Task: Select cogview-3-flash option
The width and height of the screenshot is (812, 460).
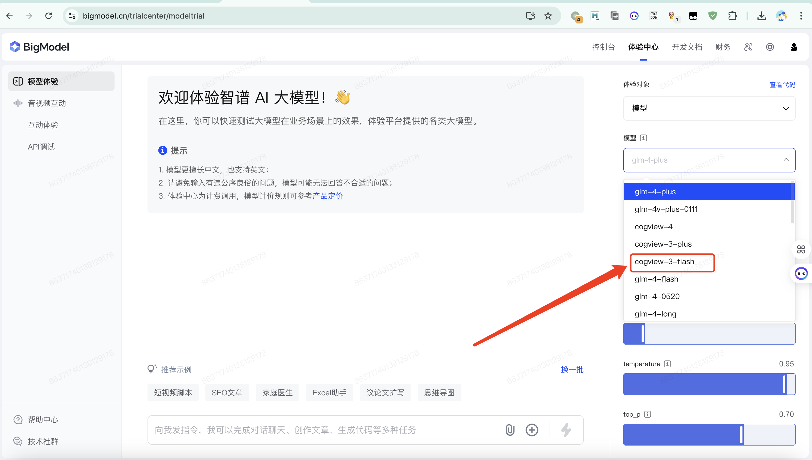Action: click(x=708, y=262)
